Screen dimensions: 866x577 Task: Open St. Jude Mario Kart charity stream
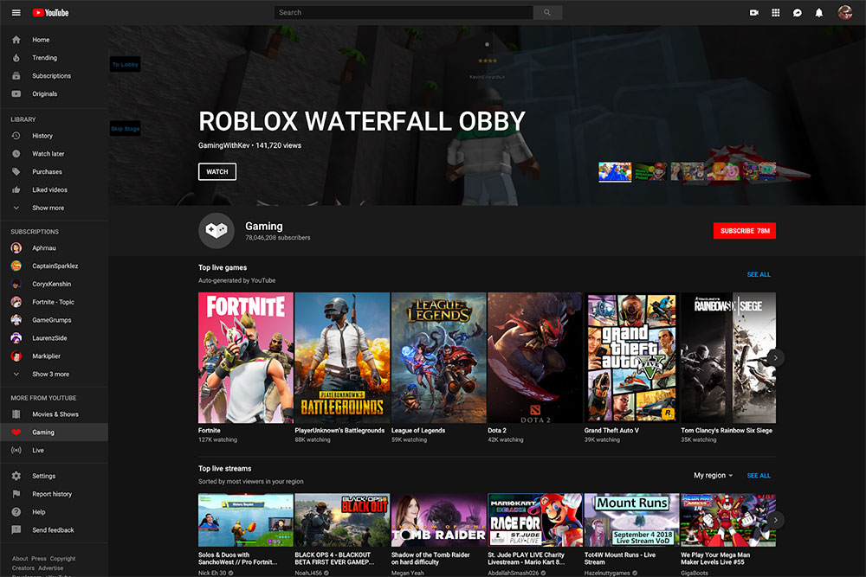pos(534,520)
